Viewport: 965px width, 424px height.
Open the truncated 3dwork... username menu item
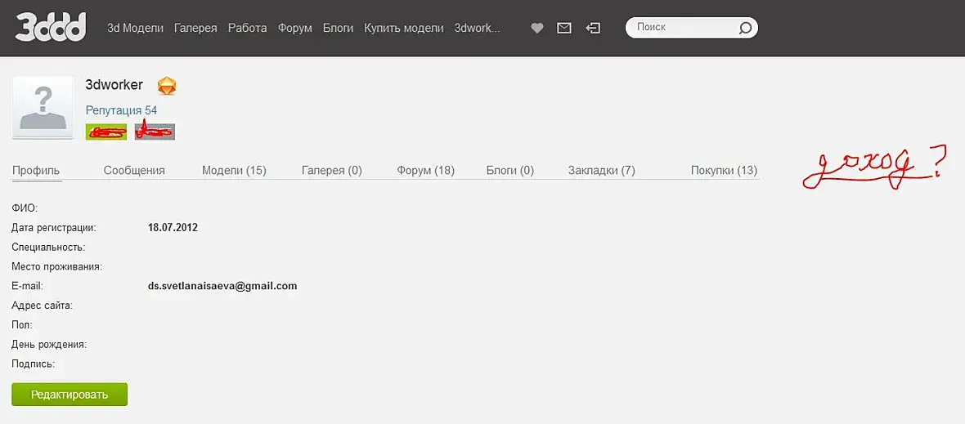[477, 28]
